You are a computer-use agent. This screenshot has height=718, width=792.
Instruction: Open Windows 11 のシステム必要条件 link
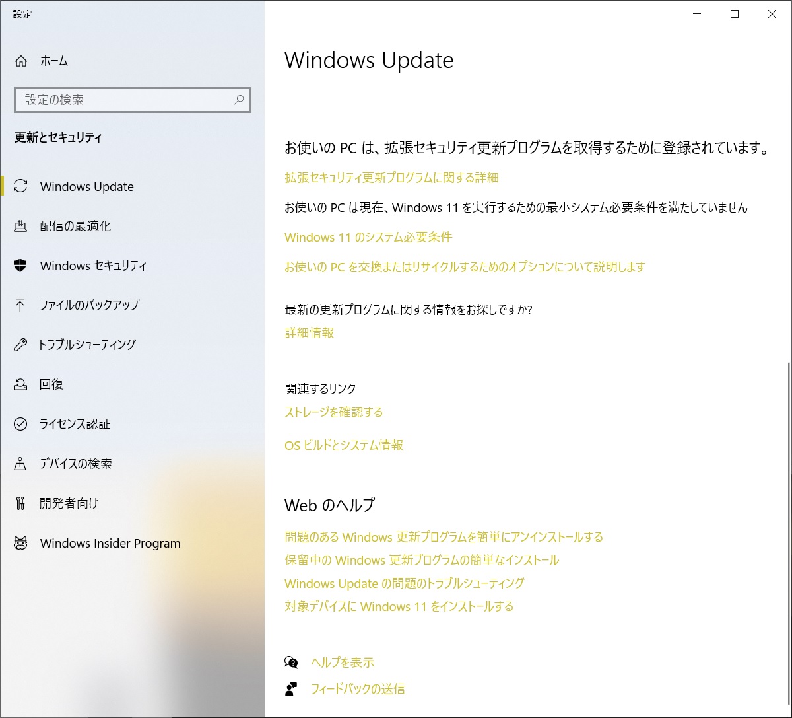pos(368,237)
